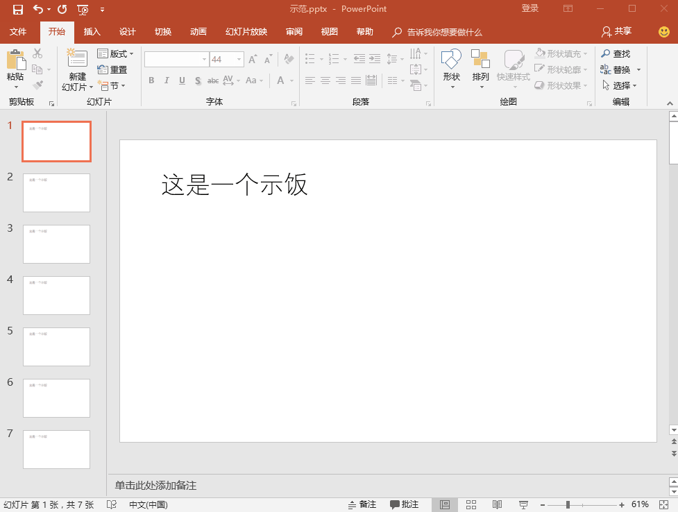Image resolution: width=678 pixels, height=512 pixels.
Task: Toggle italic formatting
Action: pyautogui.click(x=166, y=80)
